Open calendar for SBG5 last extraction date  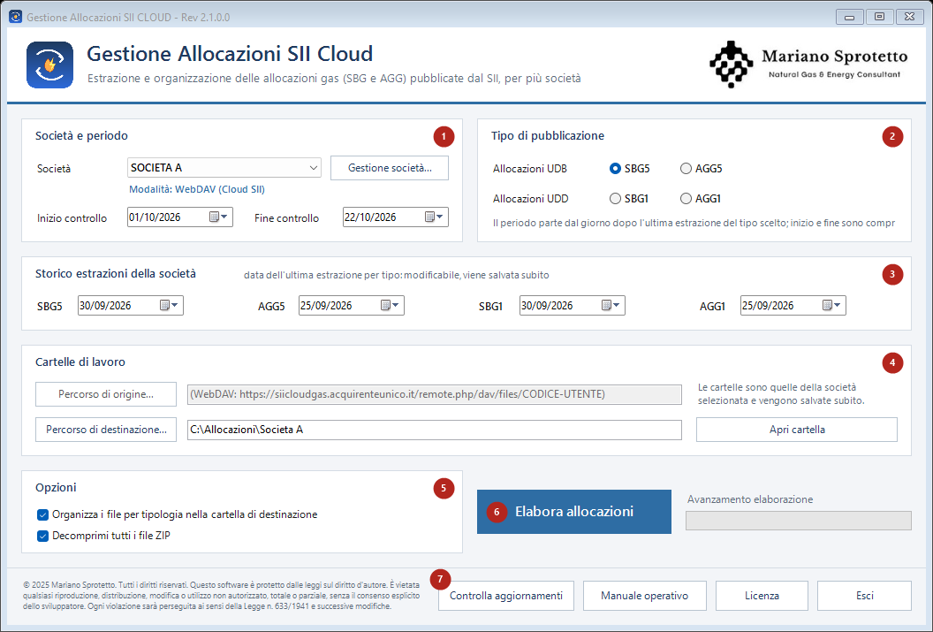click(x=169, y=305)
